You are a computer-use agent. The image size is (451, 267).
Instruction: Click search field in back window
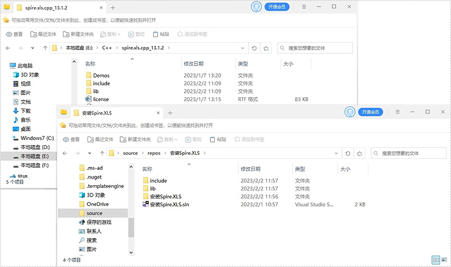click(315, 48)
